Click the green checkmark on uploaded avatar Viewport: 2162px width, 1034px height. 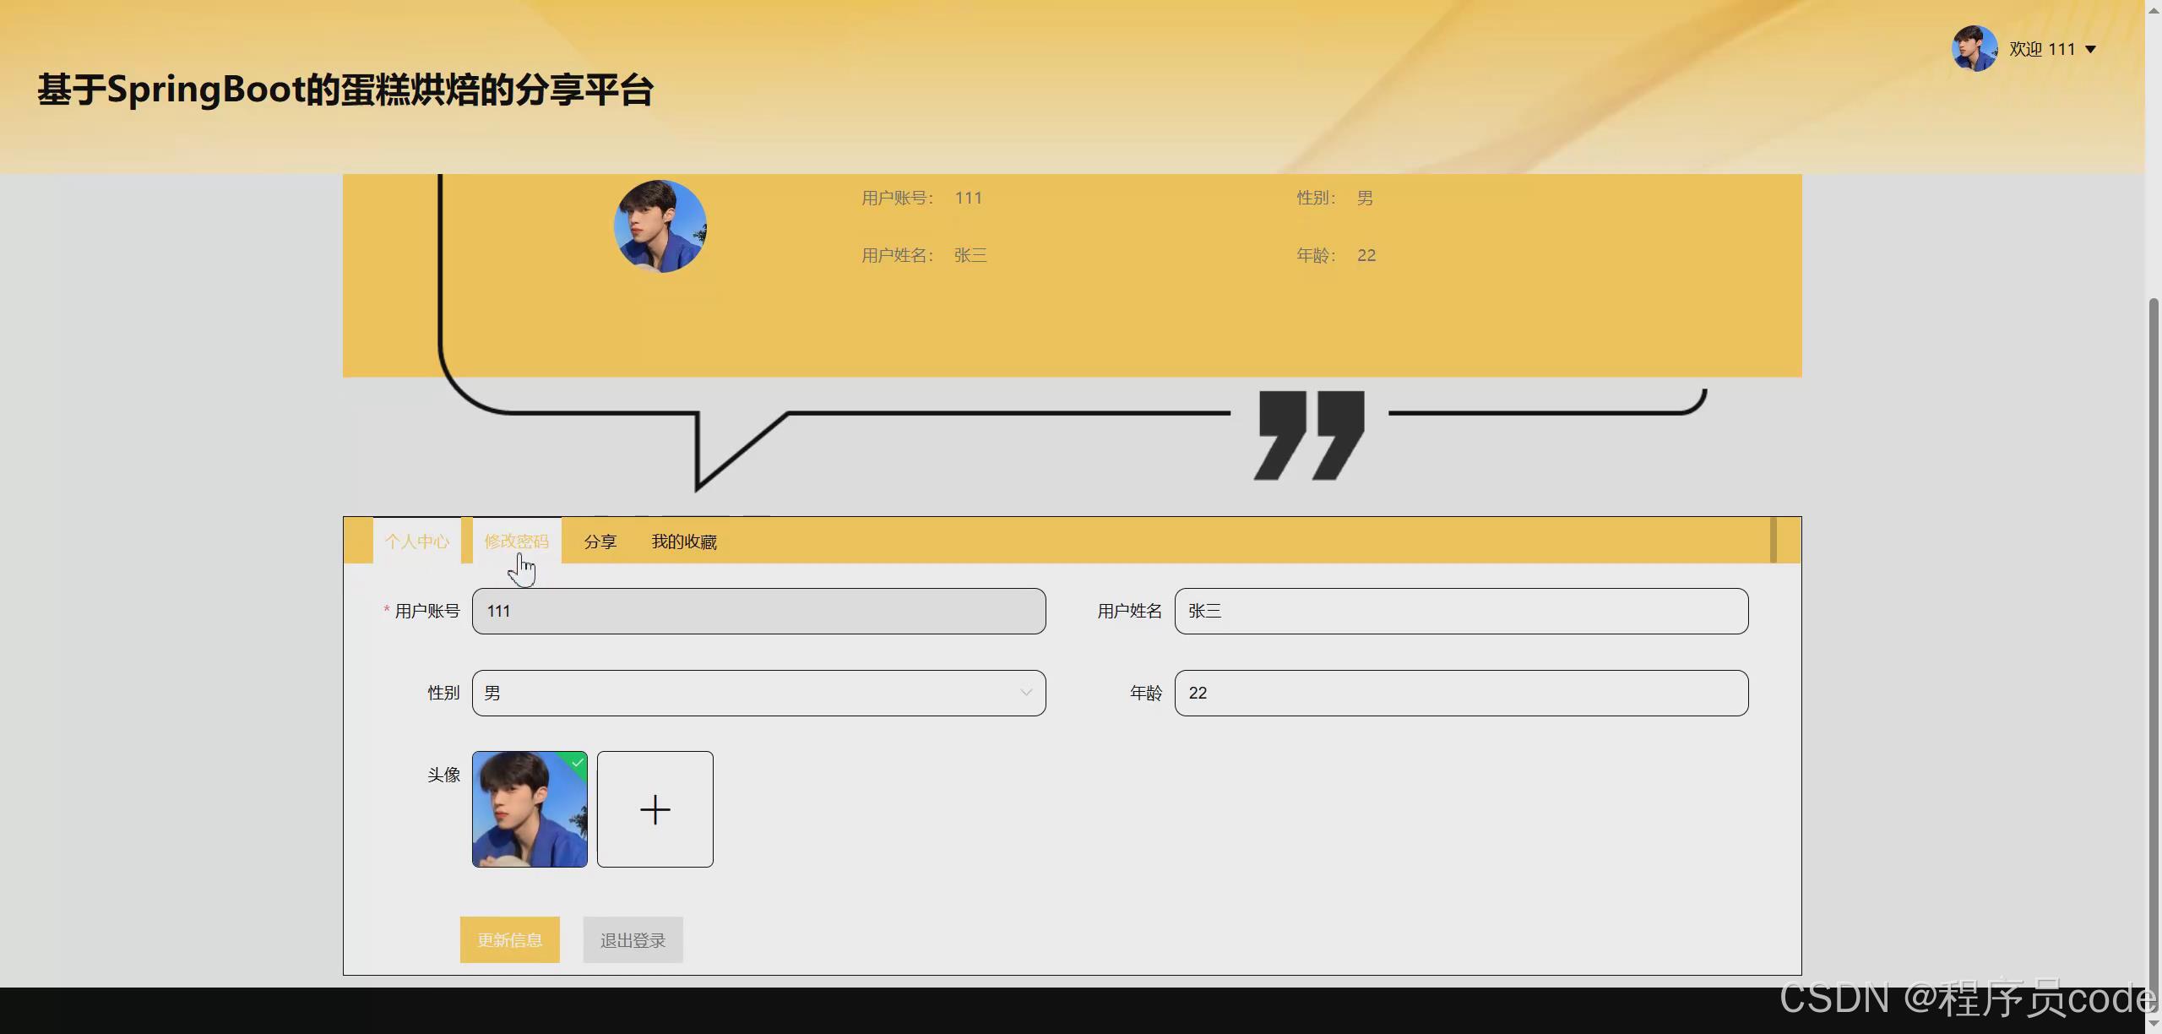click(578, 763)
